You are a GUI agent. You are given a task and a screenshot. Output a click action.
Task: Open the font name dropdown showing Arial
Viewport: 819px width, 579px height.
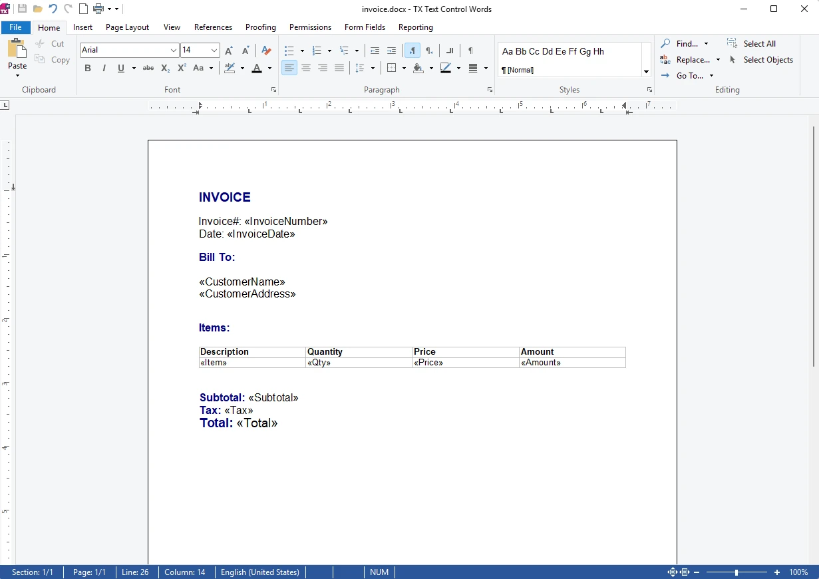(174, 51)
